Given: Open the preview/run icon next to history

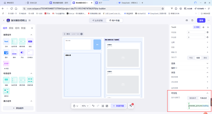Looking at the screenshot, I should pos(187,20).
